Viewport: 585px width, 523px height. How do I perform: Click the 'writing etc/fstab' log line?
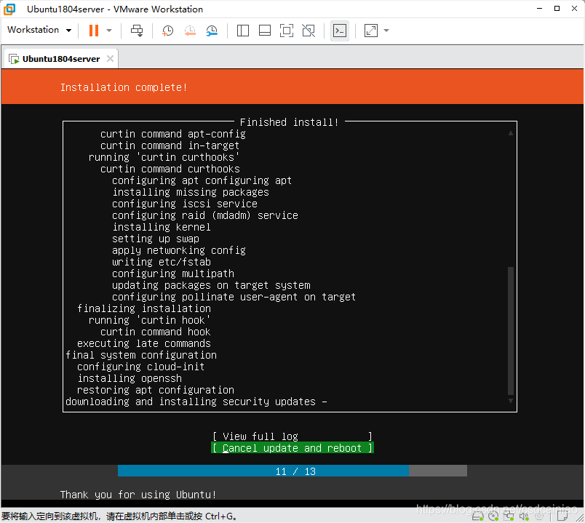click(162, 262)
